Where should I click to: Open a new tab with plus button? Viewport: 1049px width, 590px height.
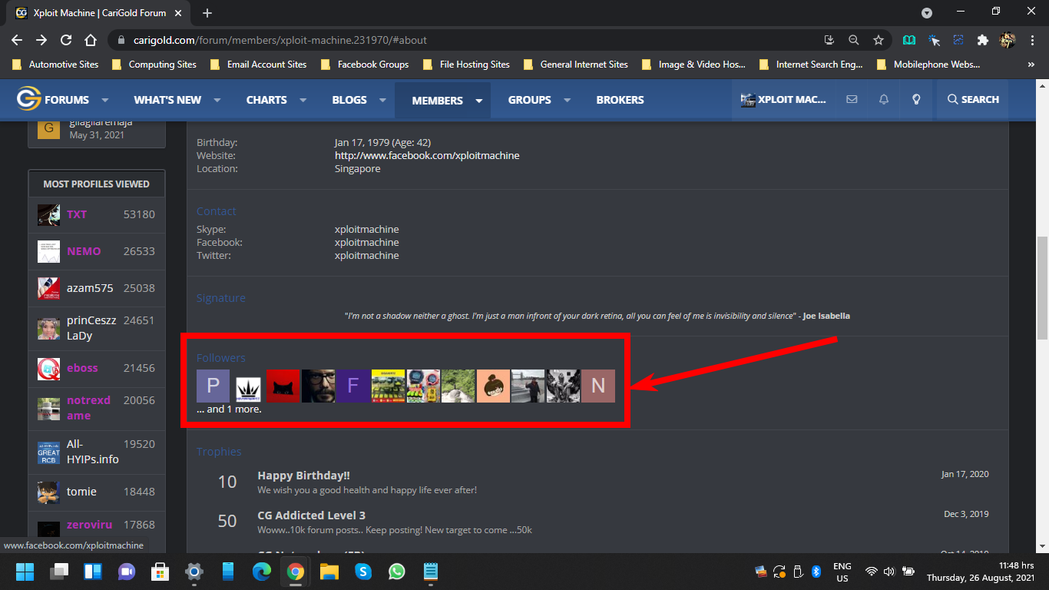[x=207, y=13]
